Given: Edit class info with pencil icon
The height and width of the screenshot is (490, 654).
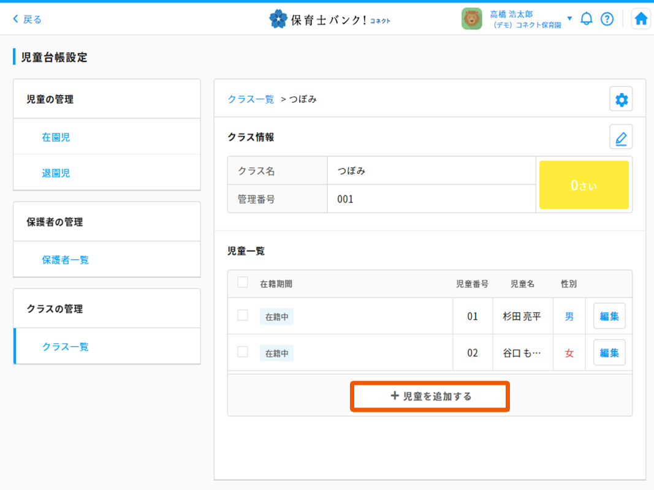Looking at the screenshot, I should 621,137.
